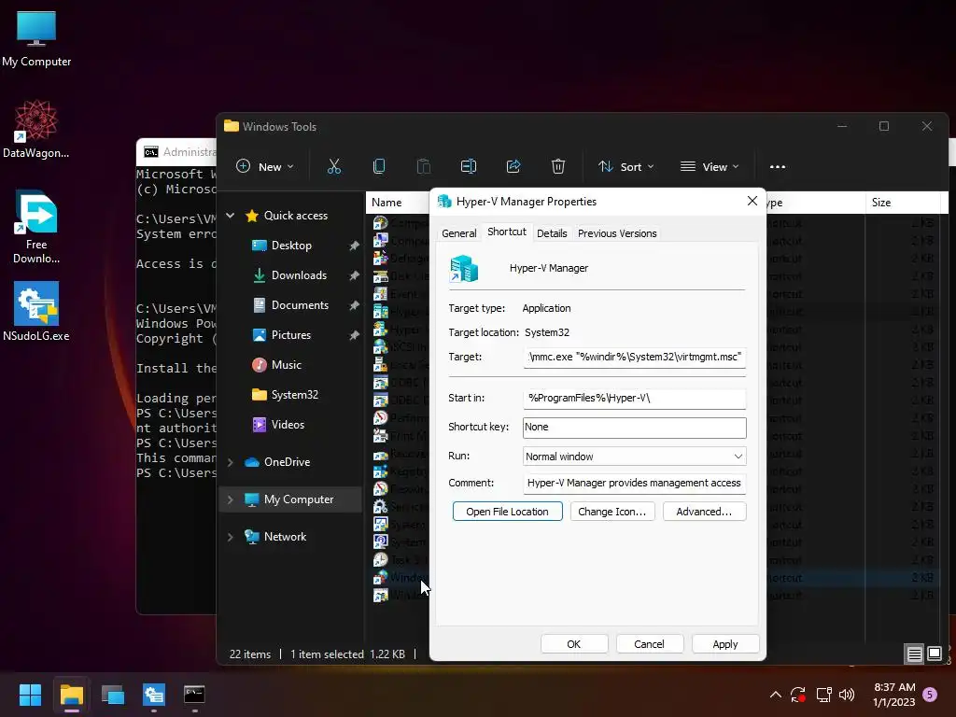Confirm the properties dialog with OK

click(x=574, y=644)
